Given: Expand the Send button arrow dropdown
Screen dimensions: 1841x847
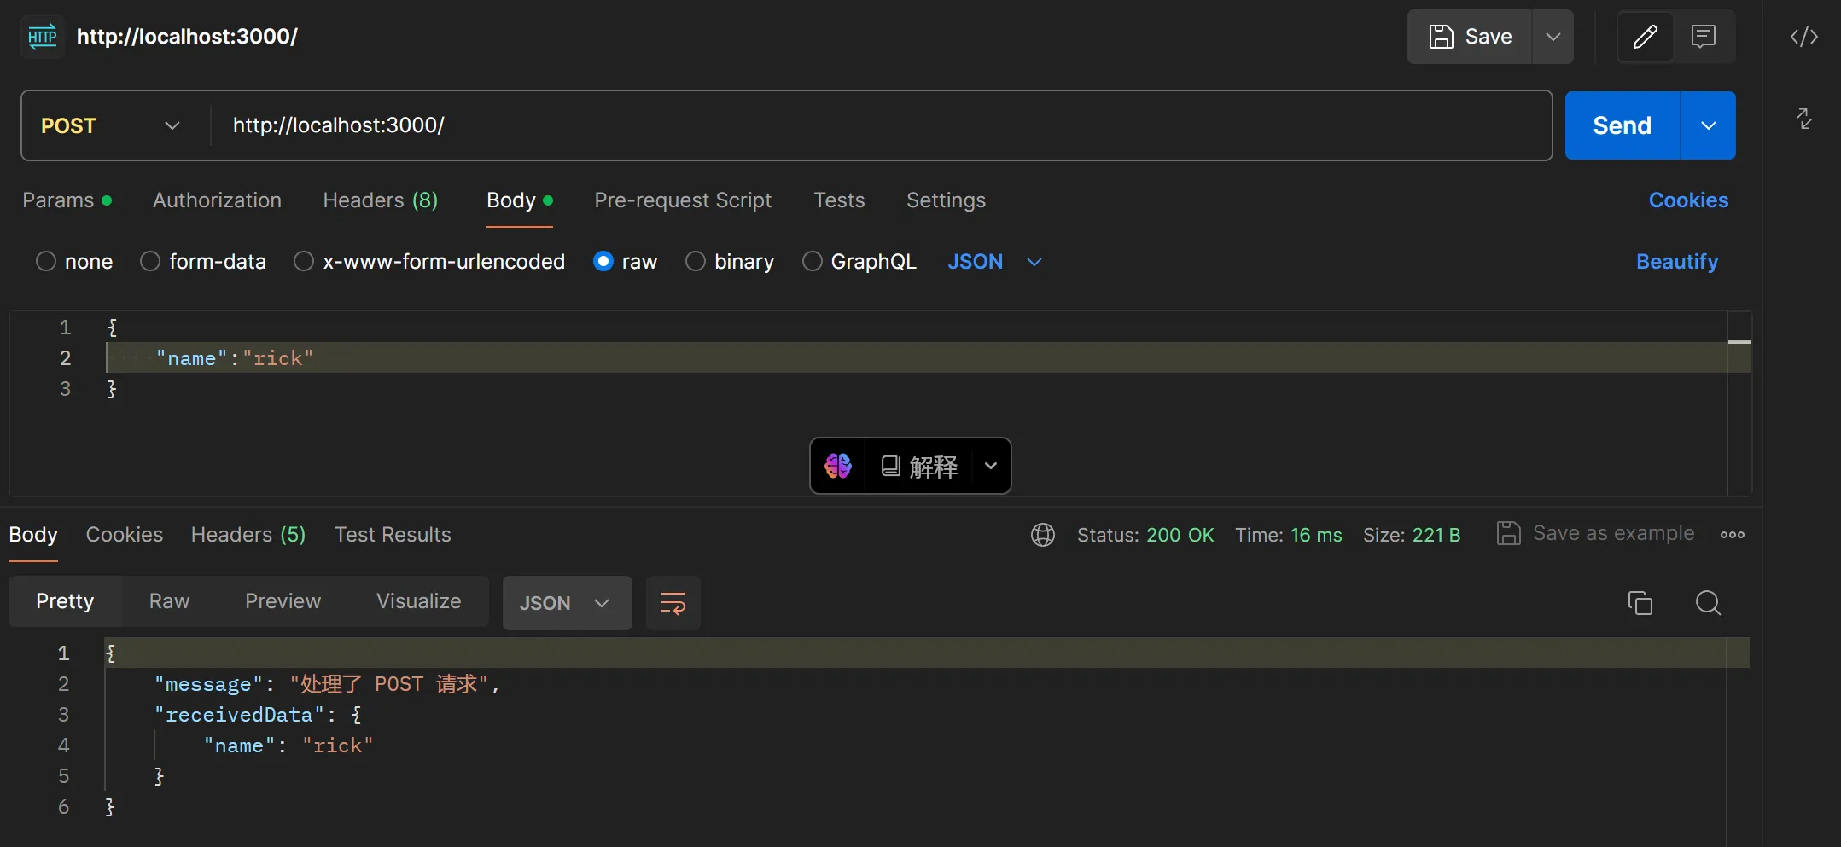Looking at the screenshot, I should pos(1708,125).
